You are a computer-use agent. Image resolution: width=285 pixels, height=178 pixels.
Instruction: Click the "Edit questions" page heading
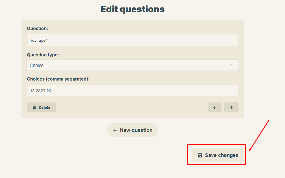coord(132,9)
